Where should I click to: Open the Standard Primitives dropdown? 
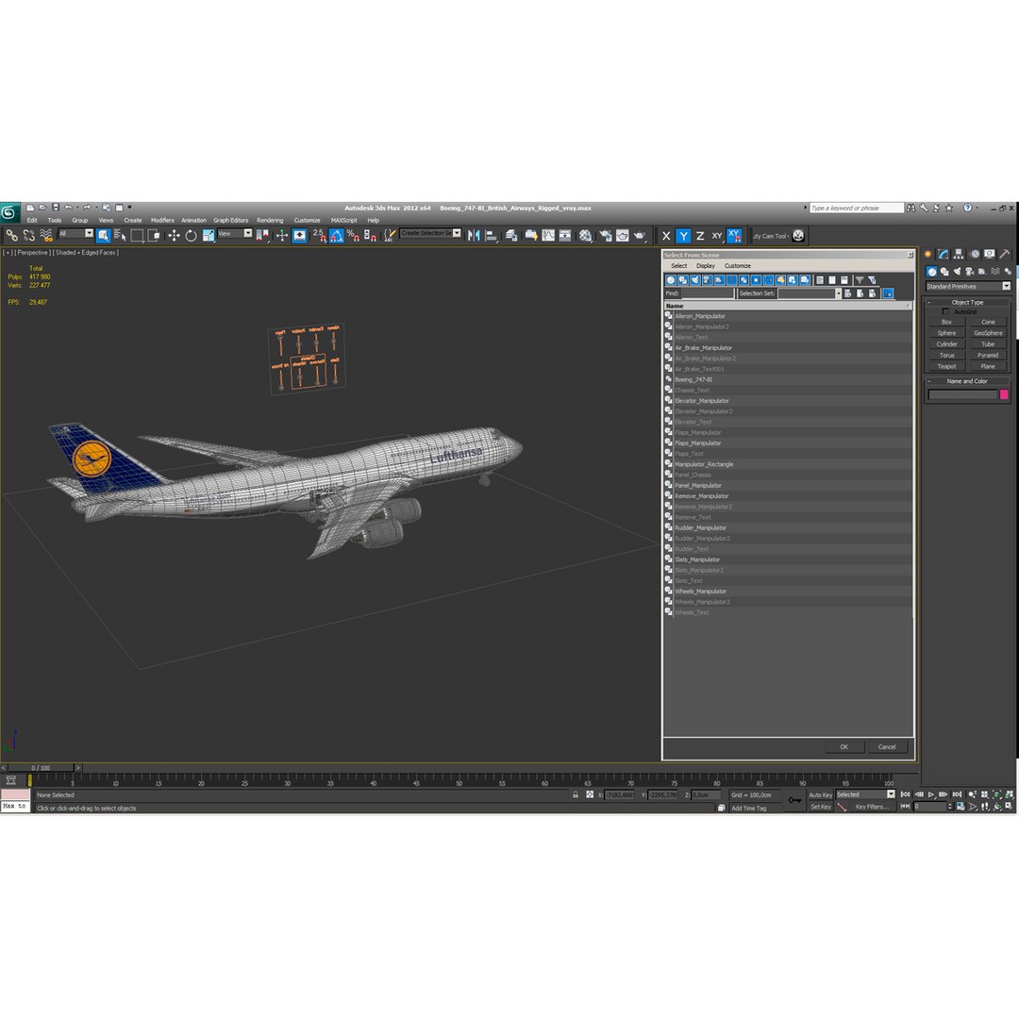point(968,287)
